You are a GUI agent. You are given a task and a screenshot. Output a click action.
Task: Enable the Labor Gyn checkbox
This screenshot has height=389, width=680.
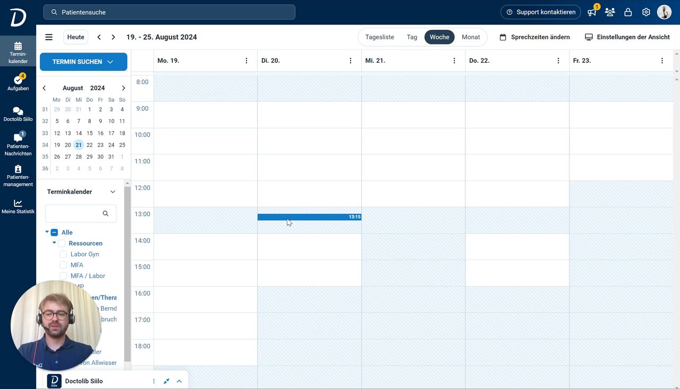(63, 254)
